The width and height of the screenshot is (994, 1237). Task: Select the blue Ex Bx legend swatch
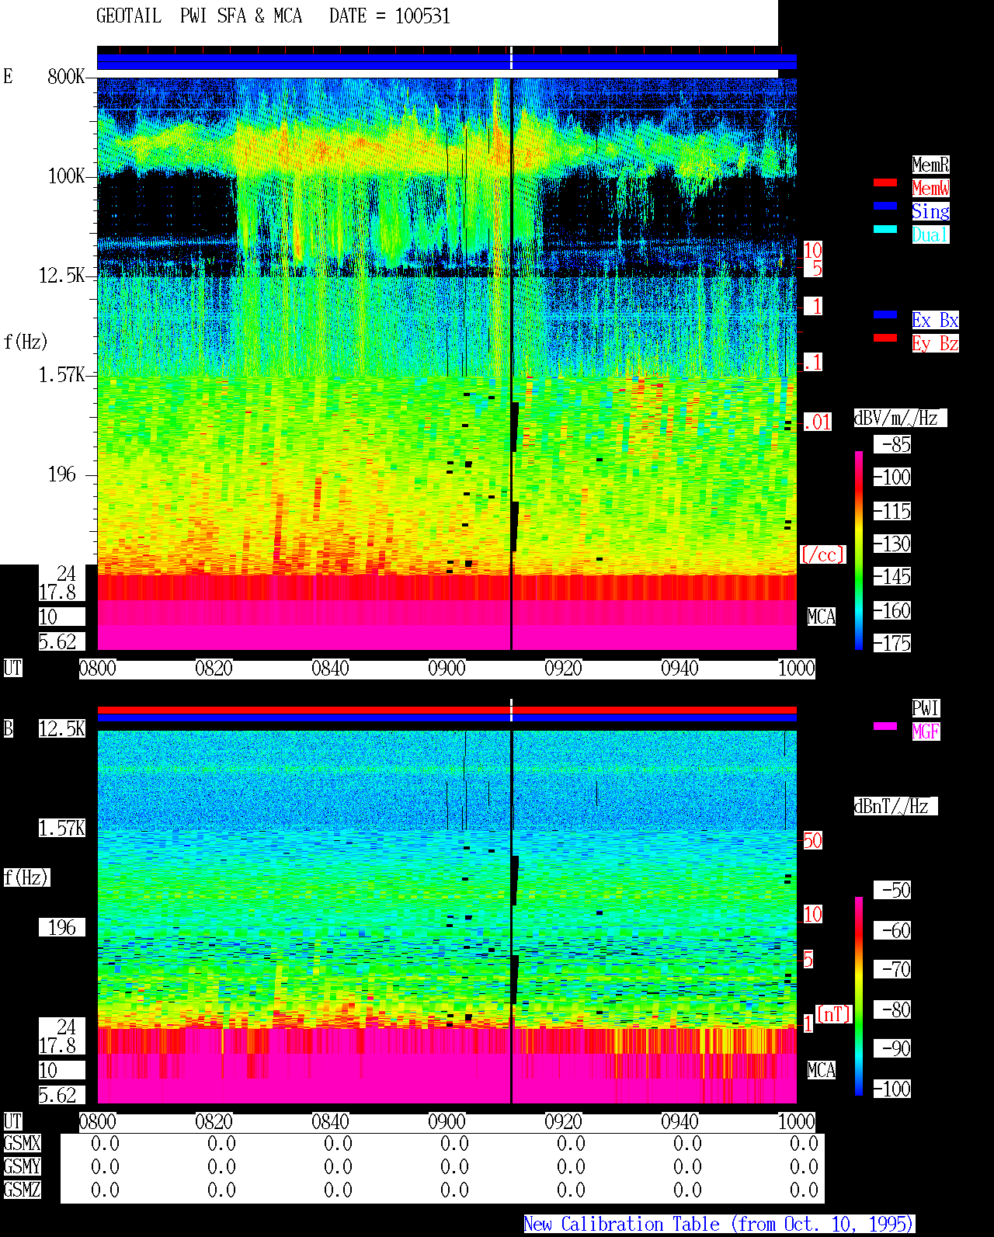point(885,314)
